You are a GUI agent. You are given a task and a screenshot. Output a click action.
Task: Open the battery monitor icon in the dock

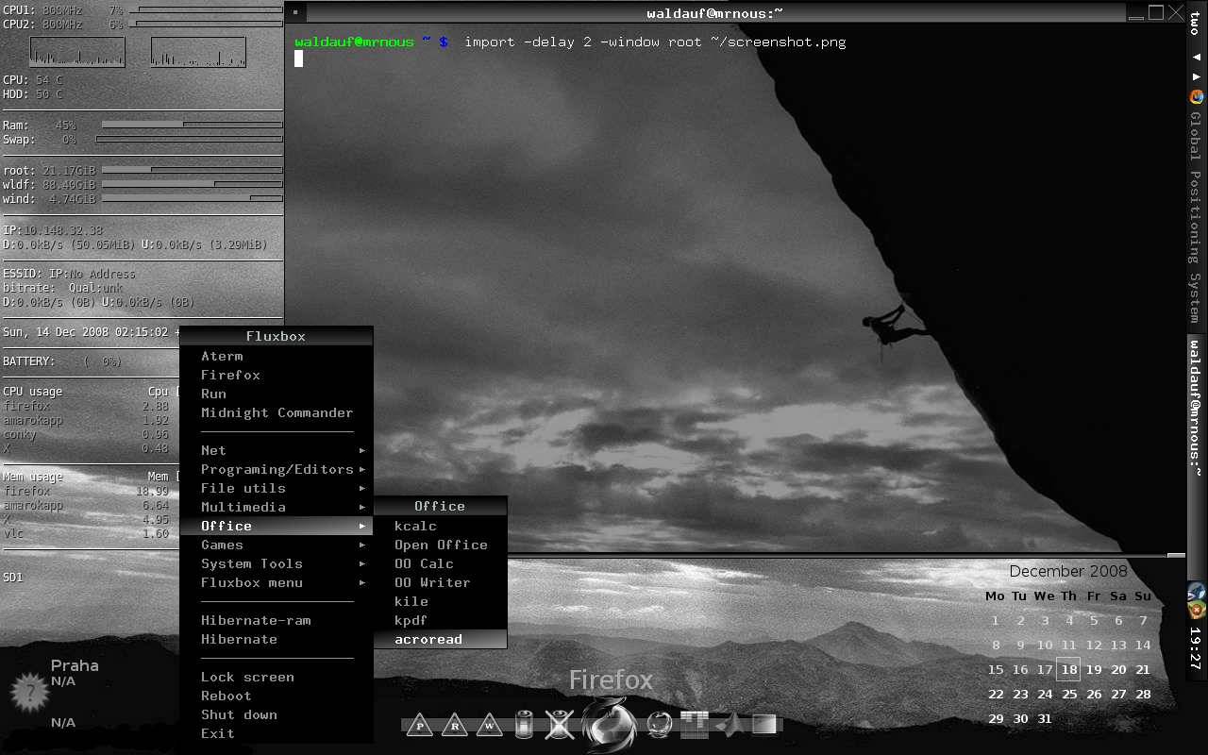524,723
